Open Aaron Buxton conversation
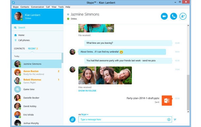The height and width of the screenshot is (127, 201). coord(37,73)
